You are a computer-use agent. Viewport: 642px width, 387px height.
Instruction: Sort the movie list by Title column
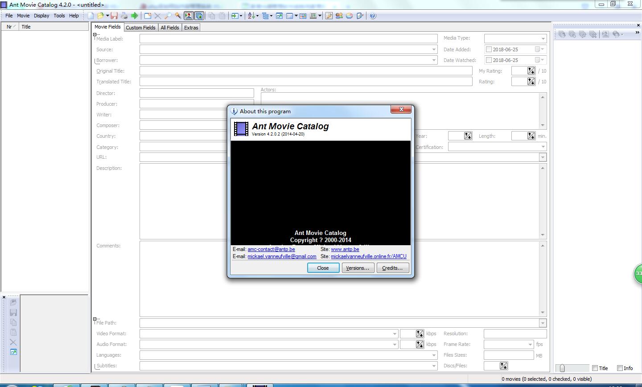tap(54, 27)
